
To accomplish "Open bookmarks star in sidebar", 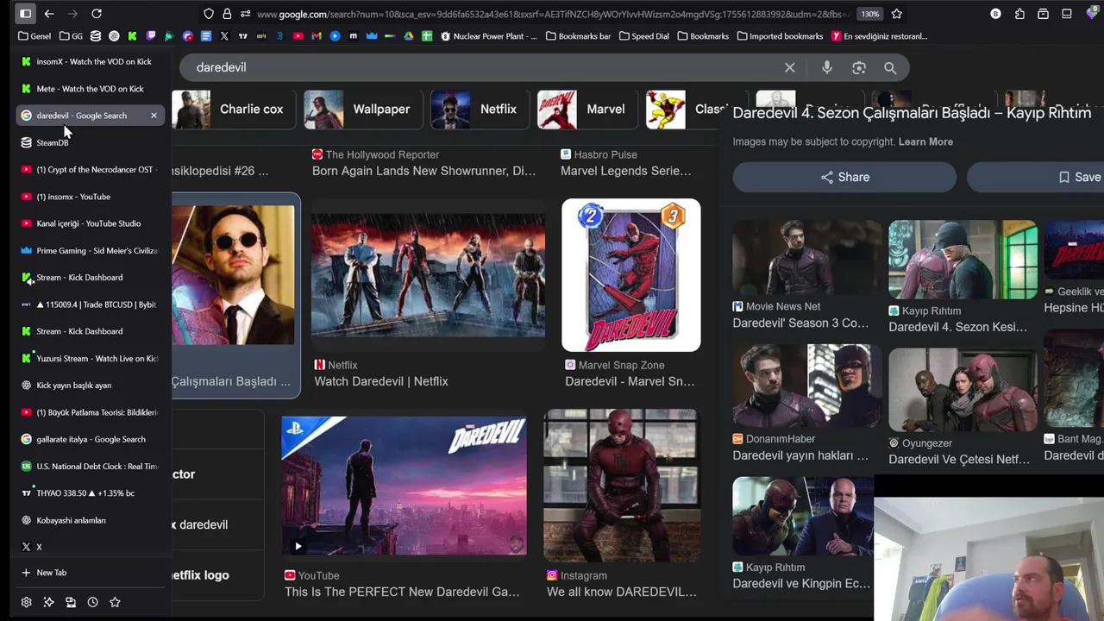I will tap(115, 602).
